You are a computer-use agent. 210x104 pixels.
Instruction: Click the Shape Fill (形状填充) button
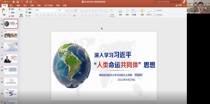[158, 10]
